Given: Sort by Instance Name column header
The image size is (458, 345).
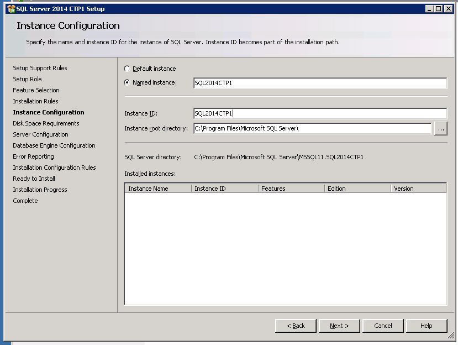Looking at the screenshot, I should tap(158, 189).
